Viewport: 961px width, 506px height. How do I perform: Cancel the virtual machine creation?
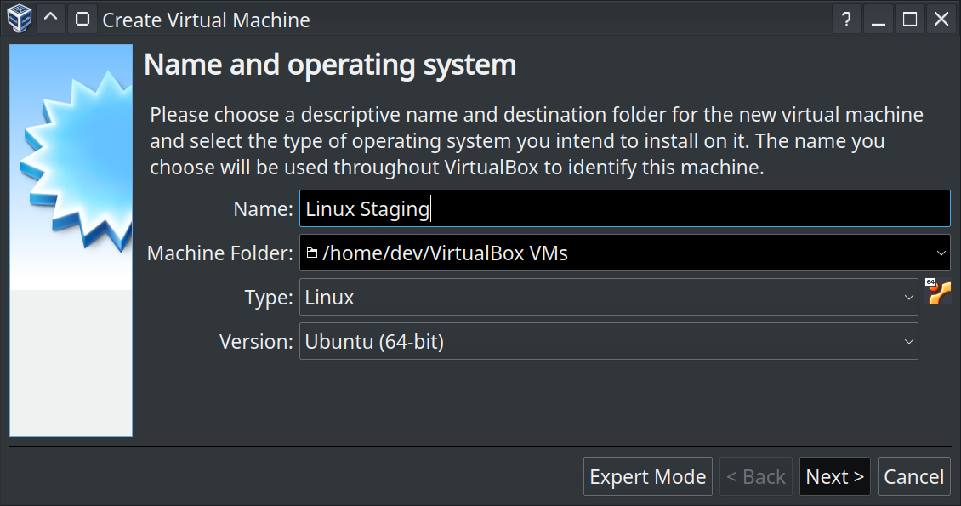point(913,477)
